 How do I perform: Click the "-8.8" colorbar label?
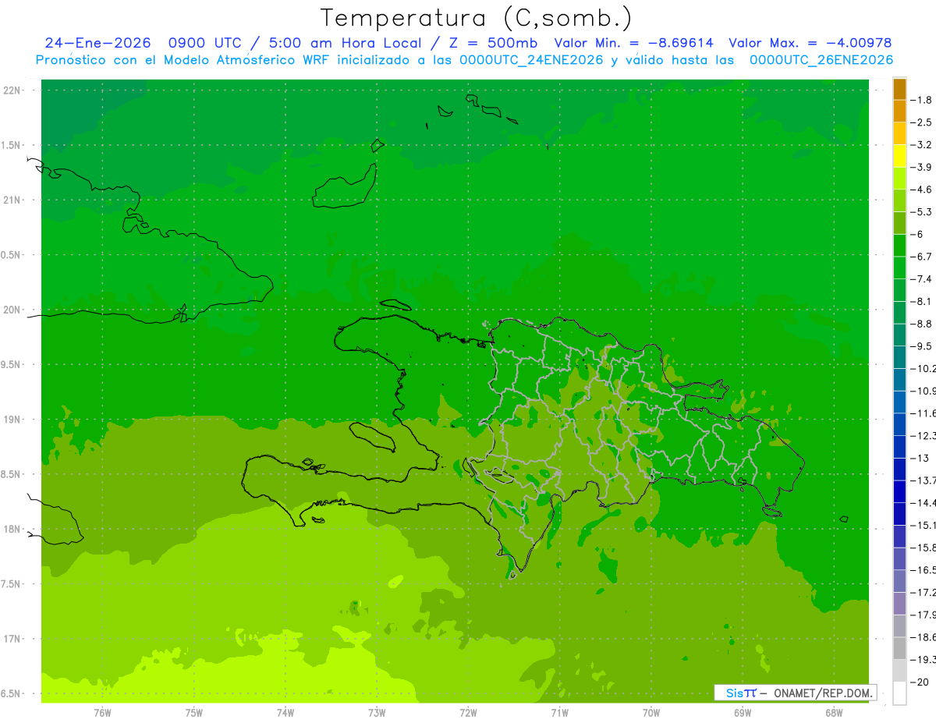(922, 324)
